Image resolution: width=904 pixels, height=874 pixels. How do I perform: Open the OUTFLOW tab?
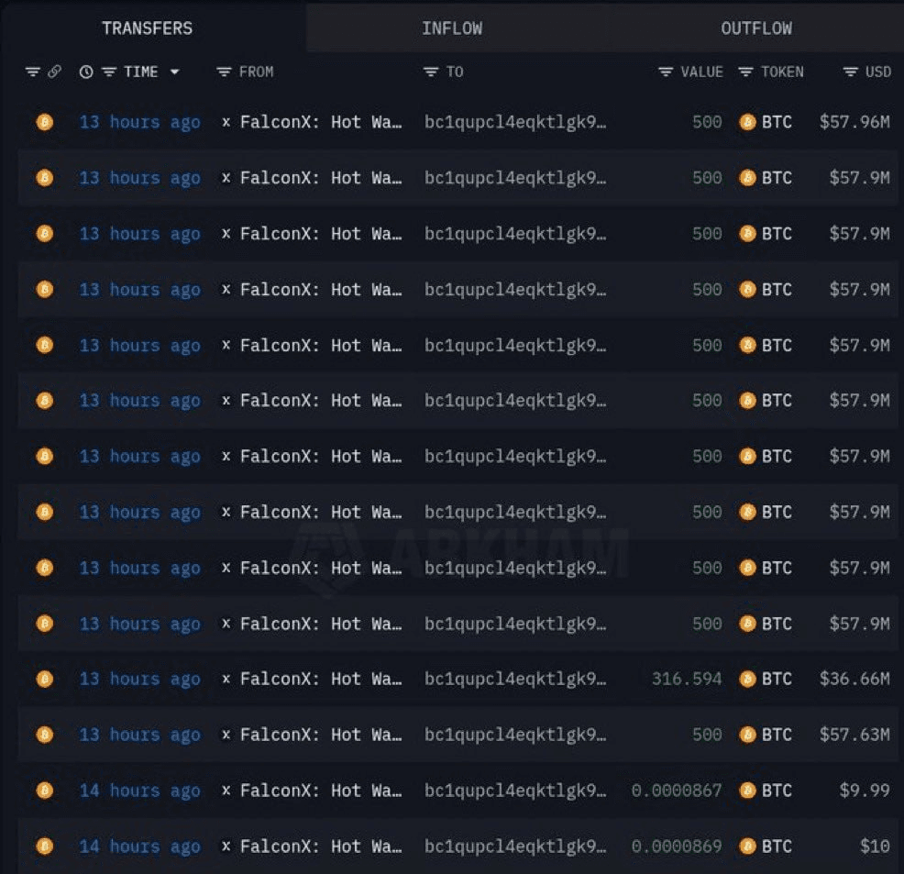tap(756, 28)
